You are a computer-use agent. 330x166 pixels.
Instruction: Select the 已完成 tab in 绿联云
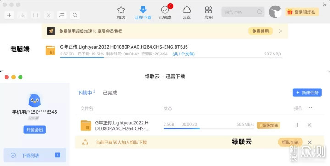[110, 93]
